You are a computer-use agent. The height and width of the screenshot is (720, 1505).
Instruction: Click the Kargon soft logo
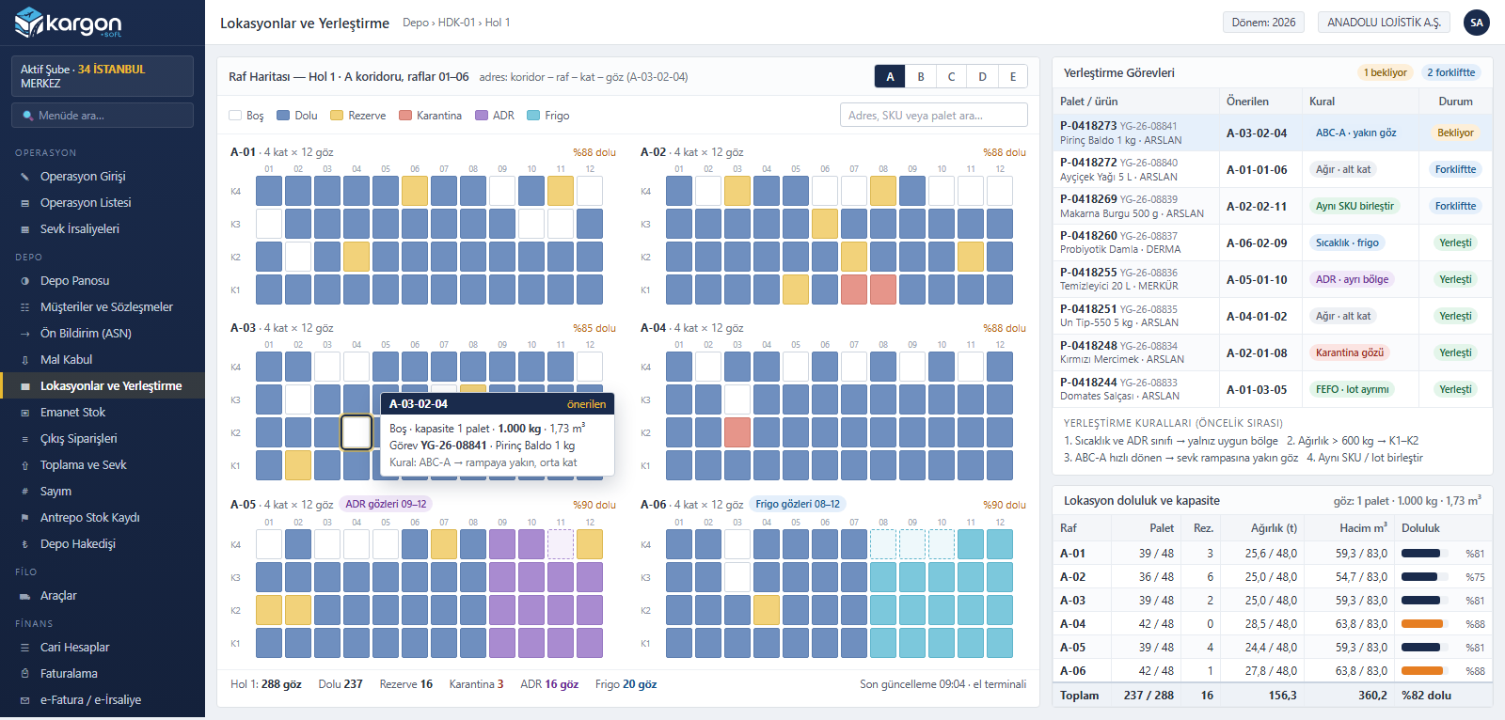[69, 23]
